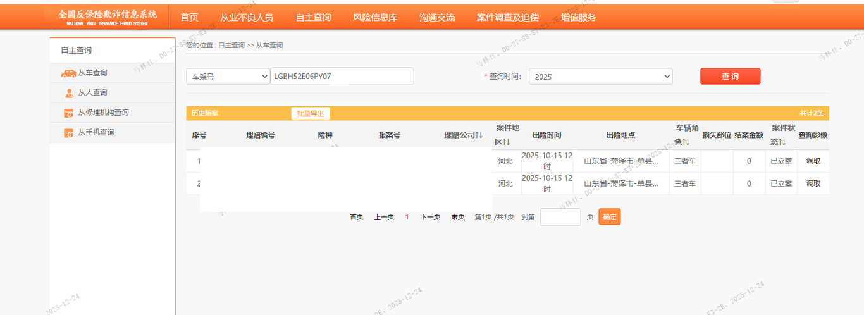This screenshot has width=864, height=315.
Task: Sort by 案件地区 column header
Action: [507, 135]
